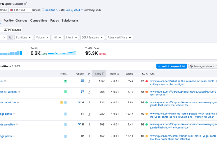217x144 pixels.
Task: Click the SF column header
Action: [89, 74]
